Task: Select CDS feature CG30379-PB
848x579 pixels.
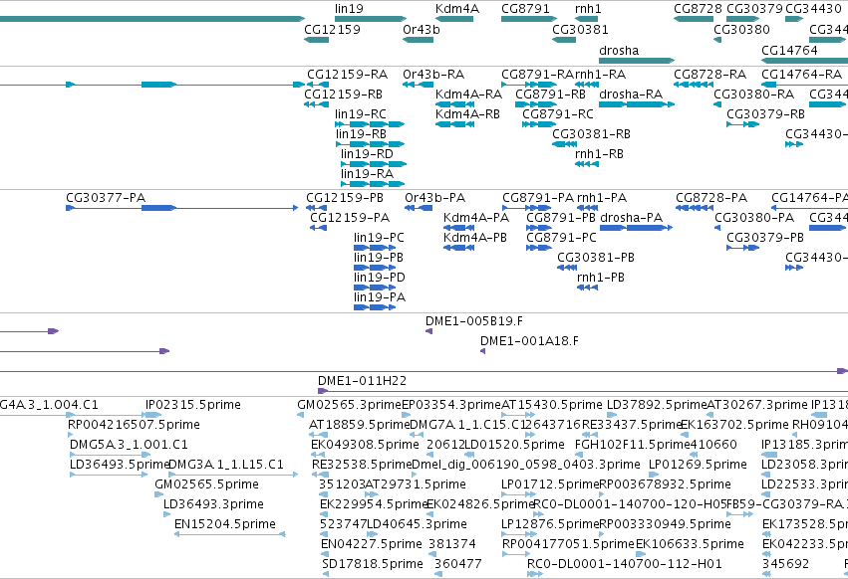Action: tap(743, 248)
